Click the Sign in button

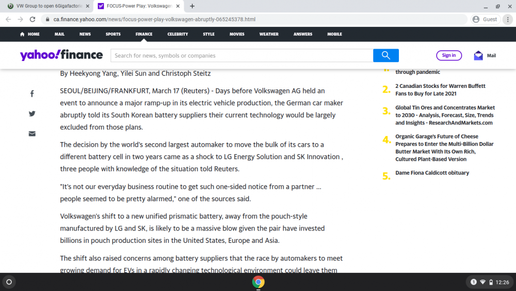click(449, 55)
